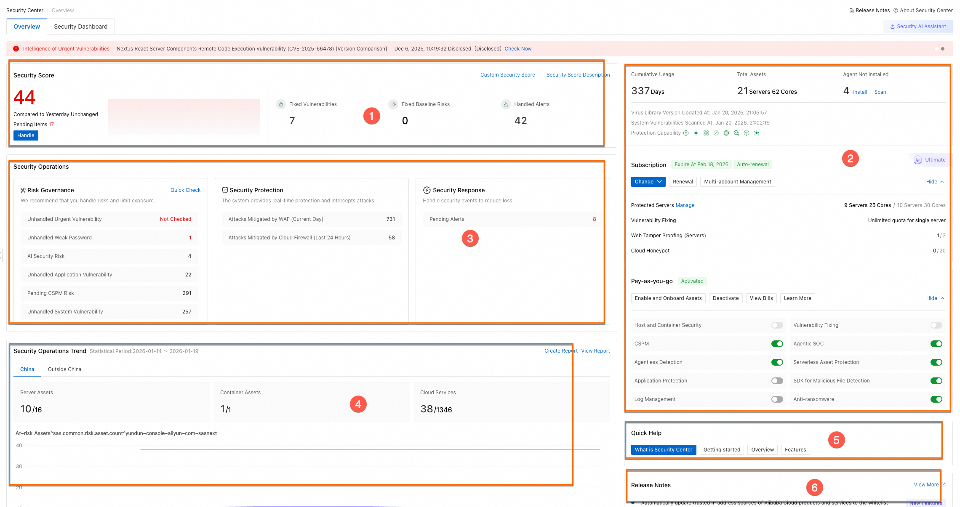The width and height of the screenshot is (960, 507).
Task: Open the Change subscription dropdown
Action: pos(648,182)
